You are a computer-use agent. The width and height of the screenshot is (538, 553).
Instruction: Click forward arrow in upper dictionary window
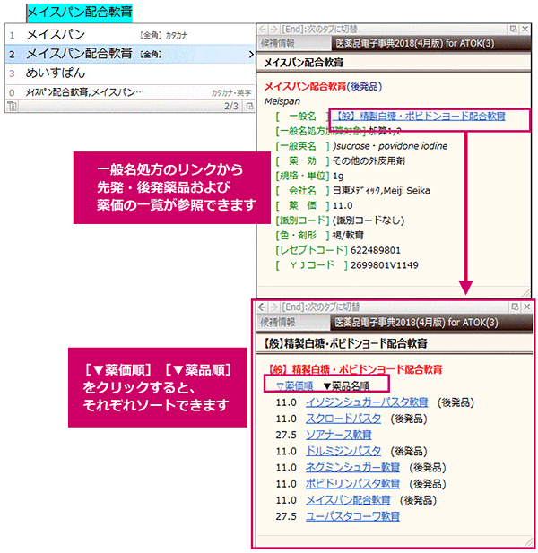pyautogui.click(x=273, y=30)
